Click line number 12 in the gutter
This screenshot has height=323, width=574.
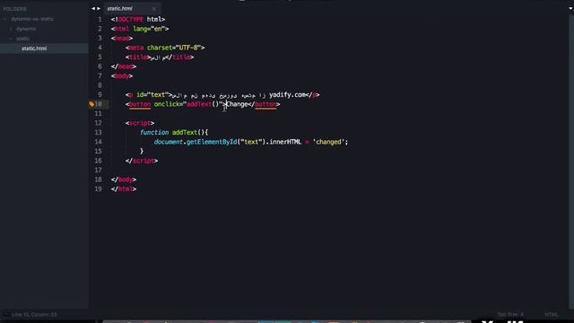(x=98, y=123)
